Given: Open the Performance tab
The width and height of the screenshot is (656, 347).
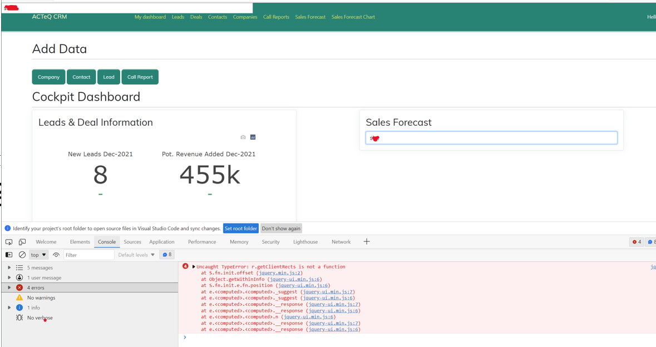Looking at the screenshot, I should click(202, 242).
